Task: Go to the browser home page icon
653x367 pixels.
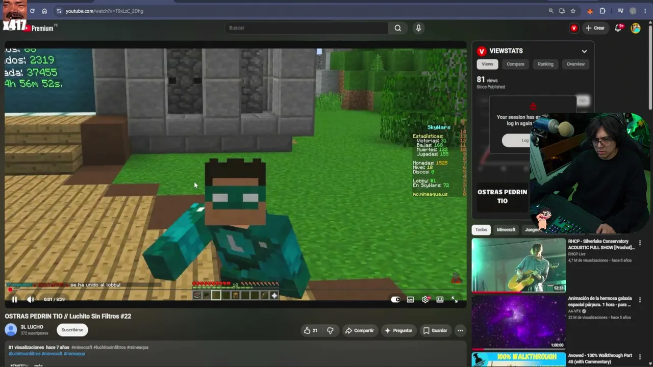Action: [44, 11]
